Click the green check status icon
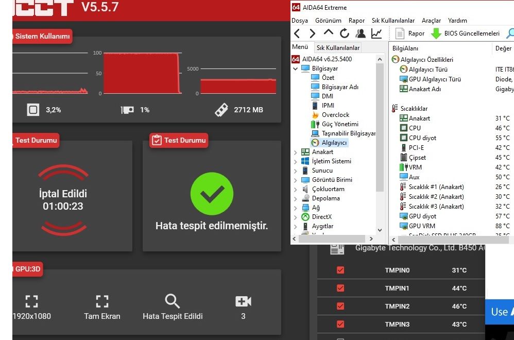The image size is (514, 340). pos(212,194)
